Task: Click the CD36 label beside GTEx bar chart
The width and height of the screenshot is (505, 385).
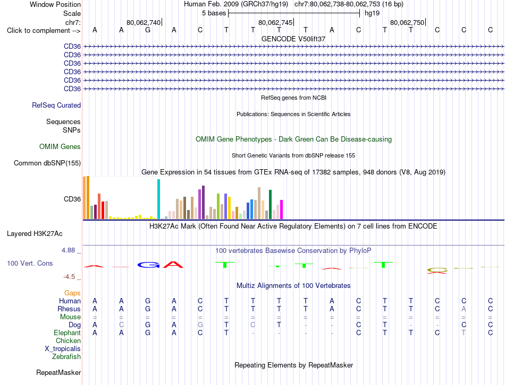Action: (x=72, y=199)
